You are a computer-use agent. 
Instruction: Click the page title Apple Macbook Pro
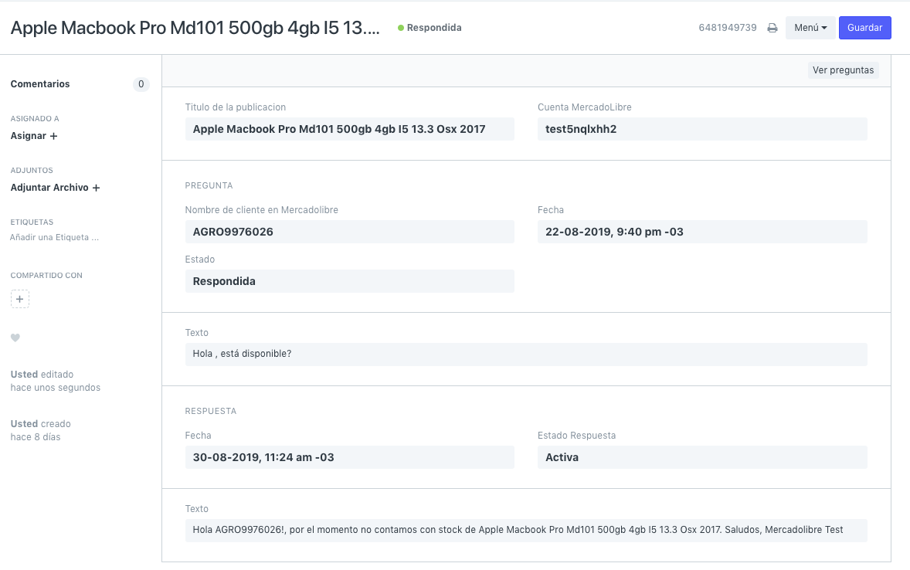pyautogui.click(x=195, y=28)
